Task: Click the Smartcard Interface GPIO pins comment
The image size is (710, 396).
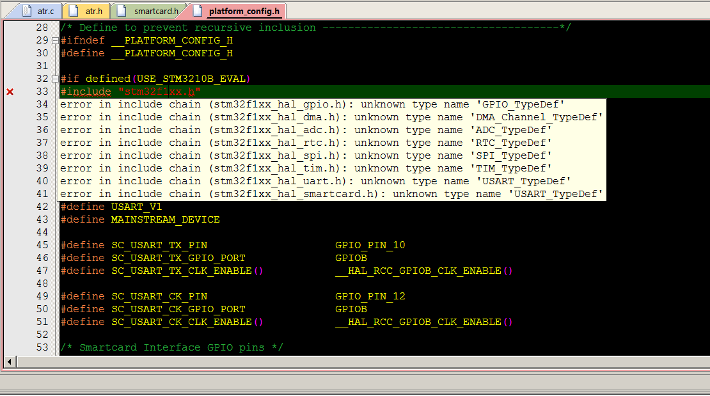Action: coord(172,347)
